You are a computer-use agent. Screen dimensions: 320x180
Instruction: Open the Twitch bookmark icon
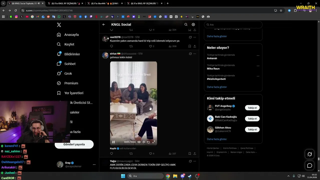click(91, 17)
